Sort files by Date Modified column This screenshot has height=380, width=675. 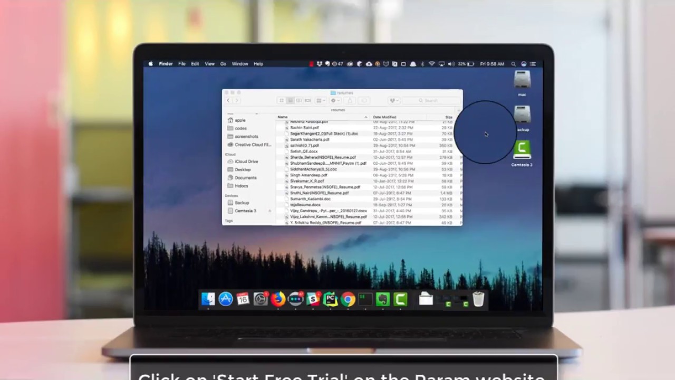(x=385, y=117)
